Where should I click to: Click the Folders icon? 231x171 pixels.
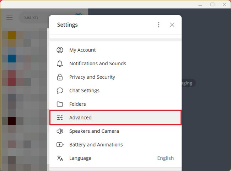(x=60, y=104)
